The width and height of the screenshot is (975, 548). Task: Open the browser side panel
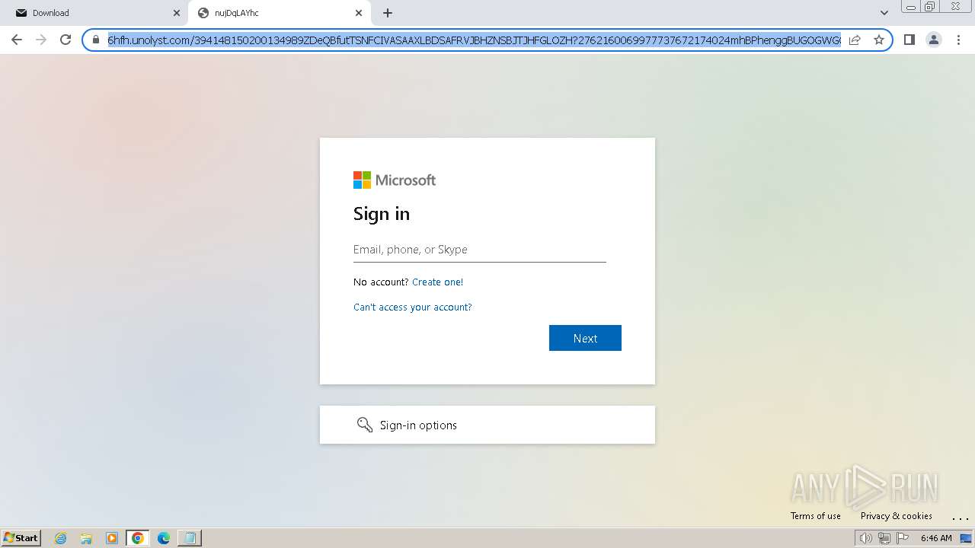909,40
